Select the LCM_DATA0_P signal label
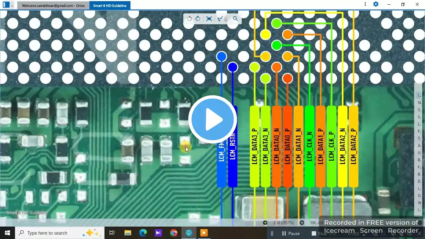The width and height of the screenshot is (425, 239). point(288,146)
